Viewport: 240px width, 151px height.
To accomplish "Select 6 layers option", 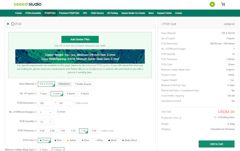I will coord(85,93).
